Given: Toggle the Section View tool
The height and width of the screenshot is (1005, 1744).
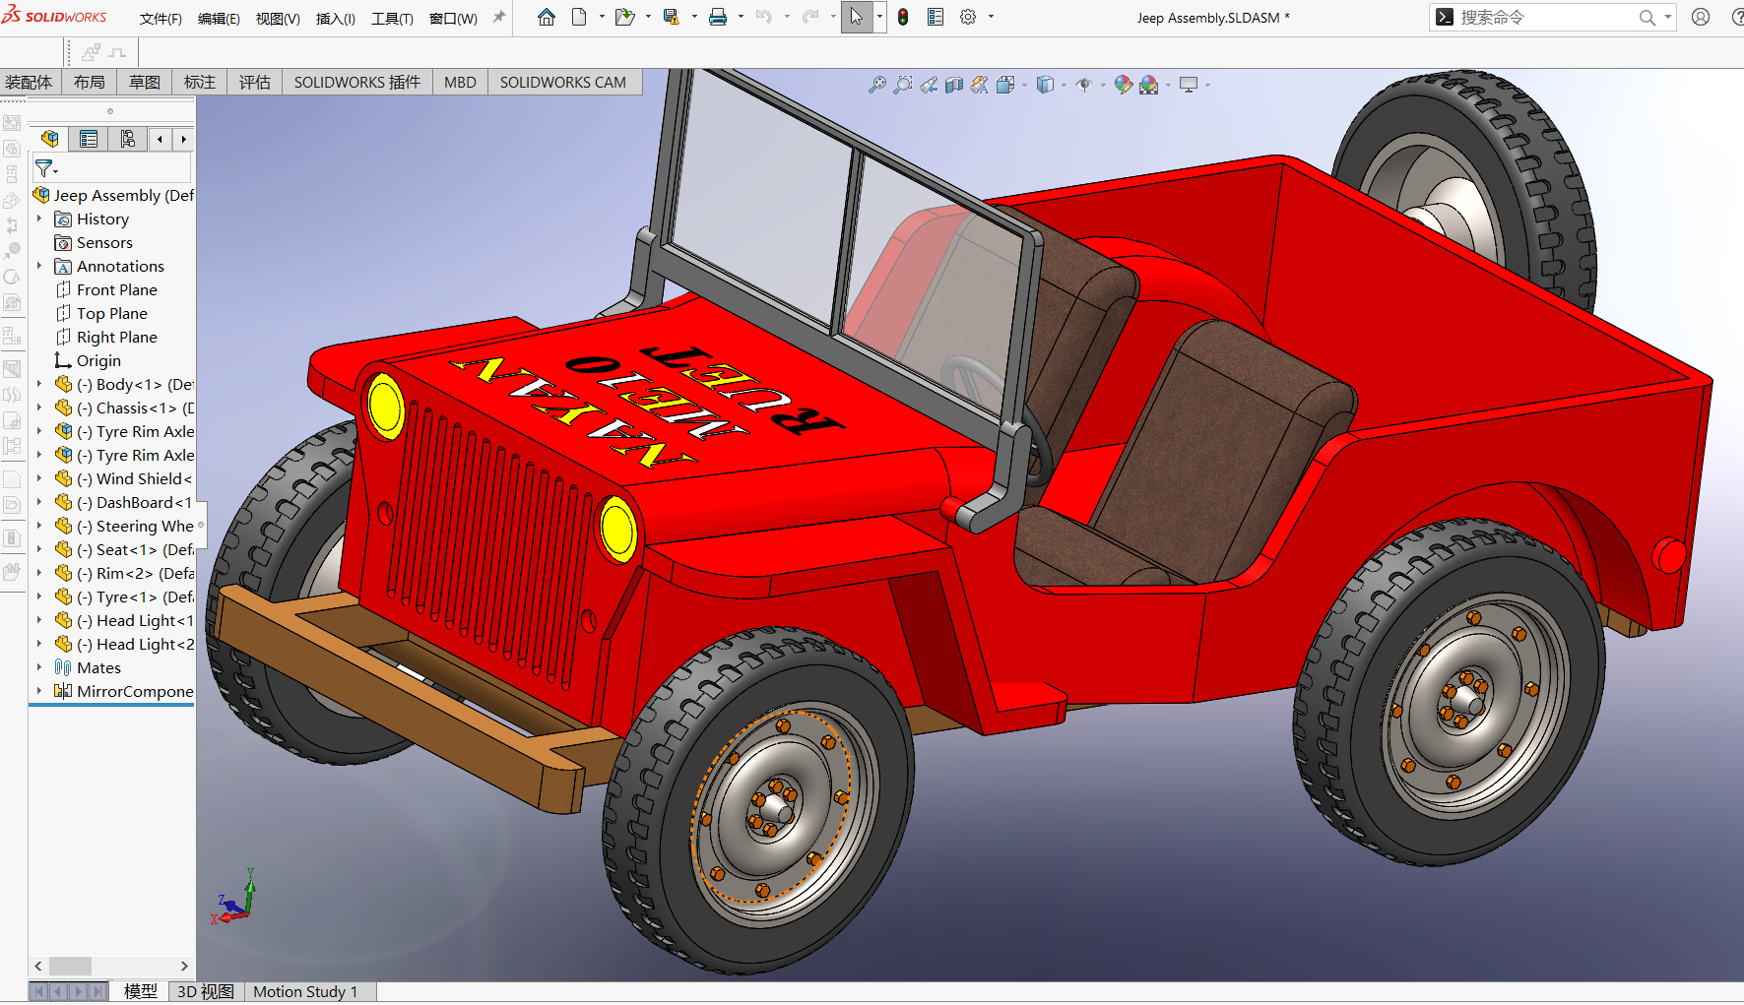Looking at the screenshot, I should 954,85.
